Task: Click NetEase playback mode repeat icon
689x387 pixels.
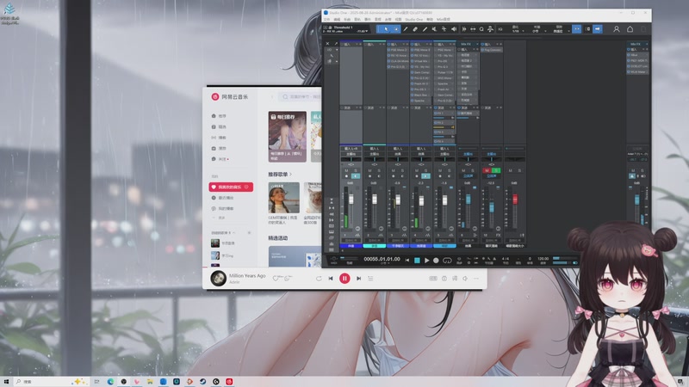Action: pyautogui.click(x=319, y=278)
